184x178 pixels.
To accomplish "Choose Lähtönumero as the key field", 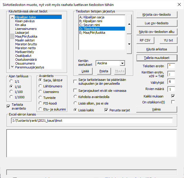I will (x=40, y=86).
